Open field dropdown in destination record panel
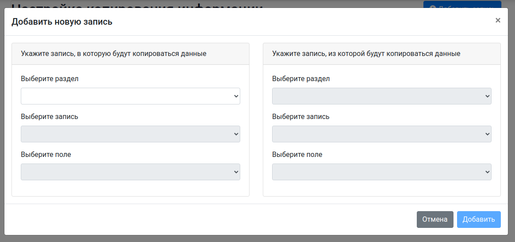Viewport: 515px width, 242px height. tap(131, 172)
